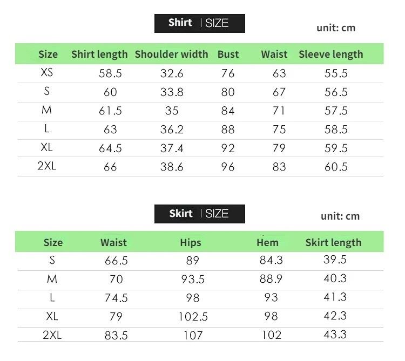
Task: Click the Shirt length column header
Action: (x=99, y=54)
